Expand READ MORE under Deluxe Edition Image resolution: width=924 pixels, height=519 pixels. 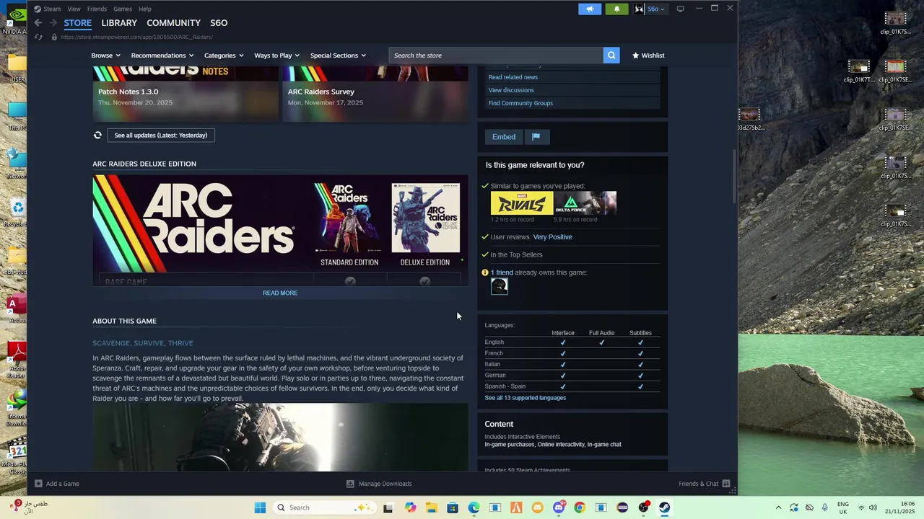point(280,293)
